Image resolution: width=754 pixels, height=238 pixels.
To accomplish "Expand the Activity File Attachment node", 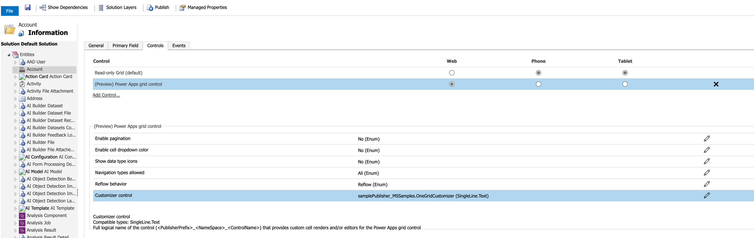I will point(15,91).
